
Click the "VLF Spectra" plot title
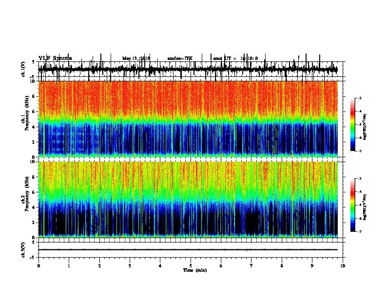tap(55, 58)
